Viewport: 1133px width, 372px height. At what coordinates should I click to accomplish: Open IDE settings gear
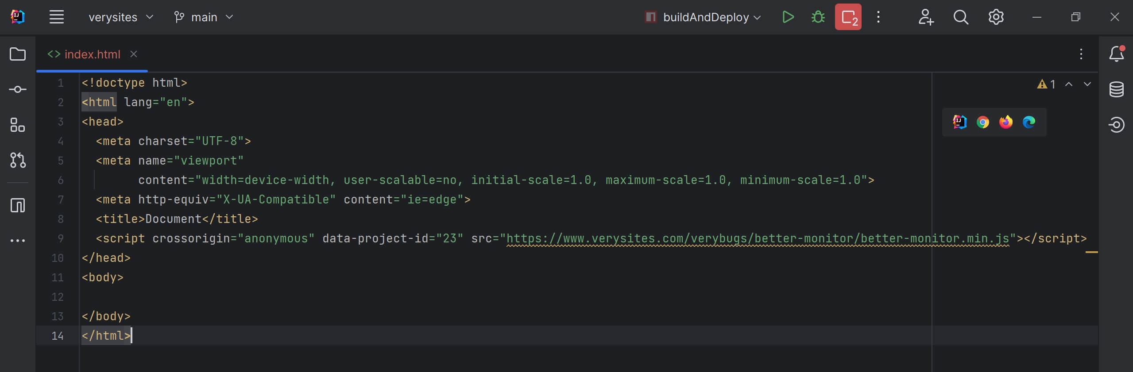coord(996,17)
